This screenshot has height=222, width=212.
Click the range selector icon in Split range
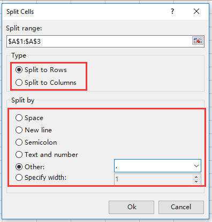tap(198, 41)
